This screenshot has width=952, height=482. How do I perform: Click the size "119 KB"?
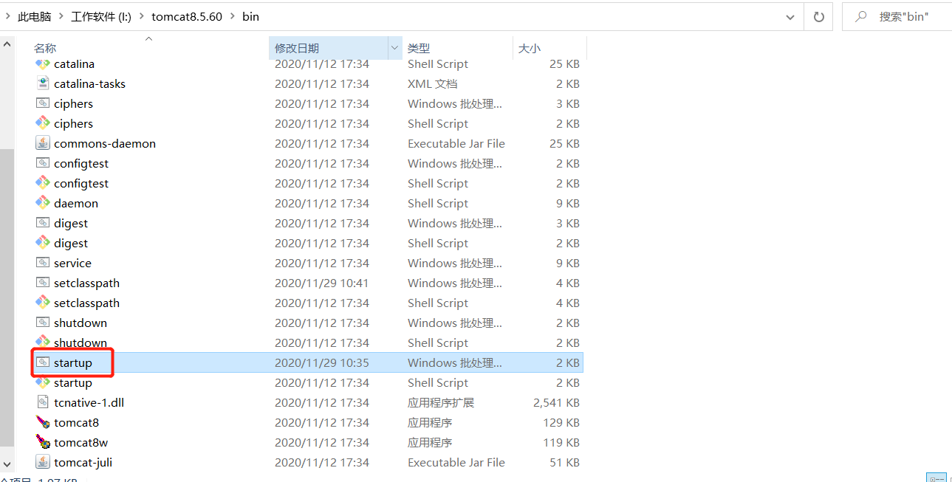(561, 442)
